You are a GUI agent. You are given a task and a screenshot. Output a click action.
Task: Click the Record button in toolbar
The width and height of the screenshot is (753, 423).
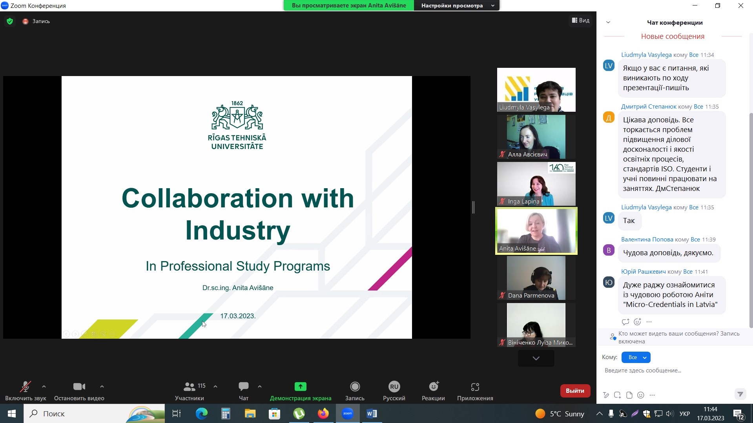coord(355,387)
